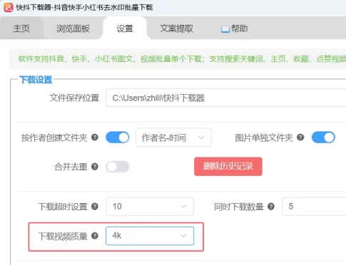Open the 主页 tab
The image size is (346, 265).
pos(21,28)
